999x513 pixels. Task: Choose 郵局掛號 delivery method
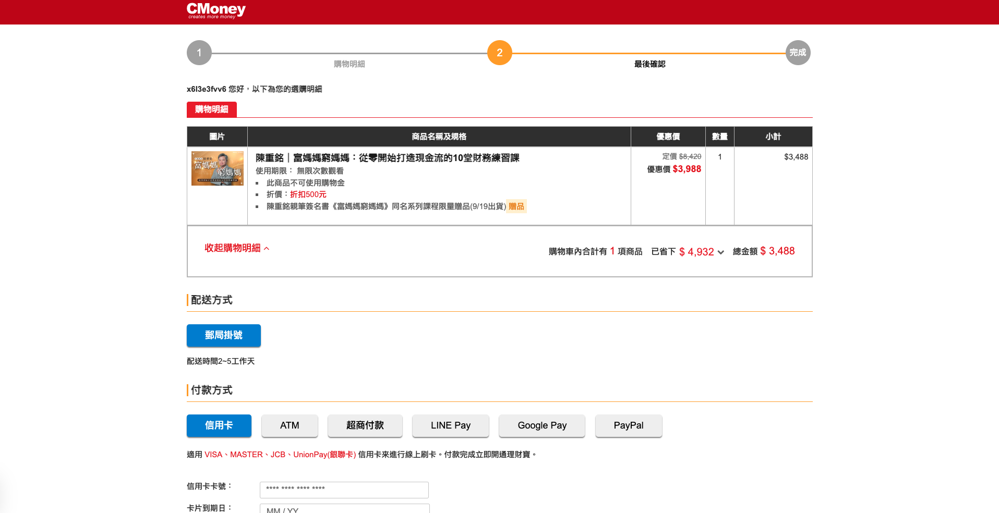coord(223,335)
